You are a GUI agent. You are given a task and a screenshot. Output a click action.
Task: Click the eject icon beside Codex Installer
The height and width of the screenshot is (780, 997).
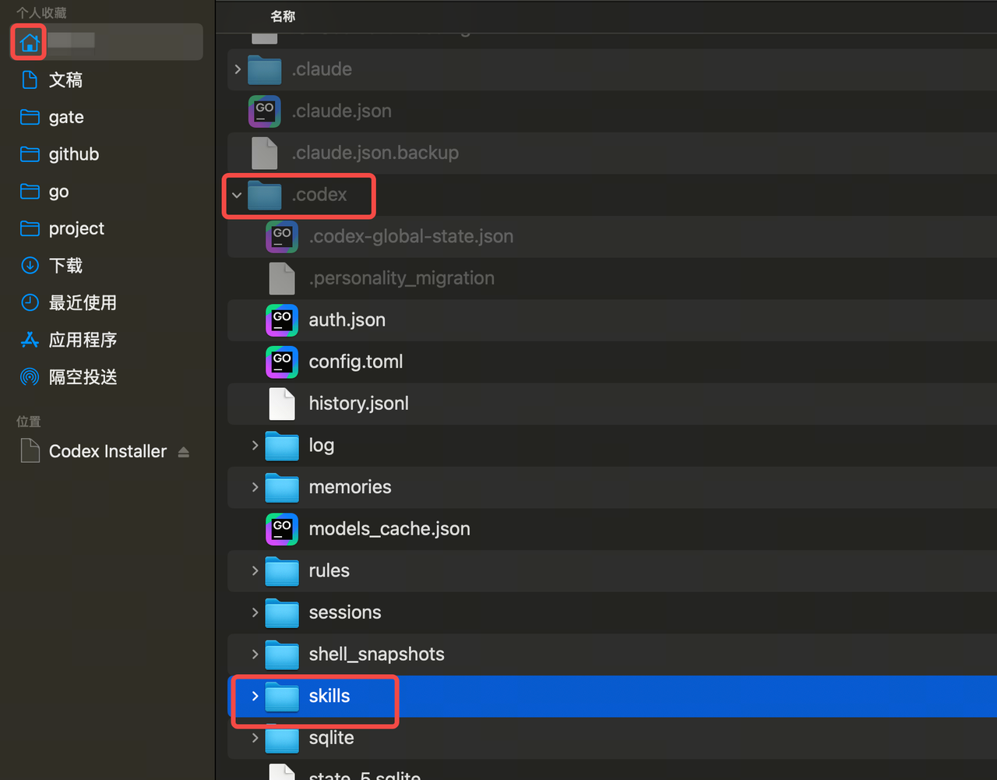coord(184,452)
